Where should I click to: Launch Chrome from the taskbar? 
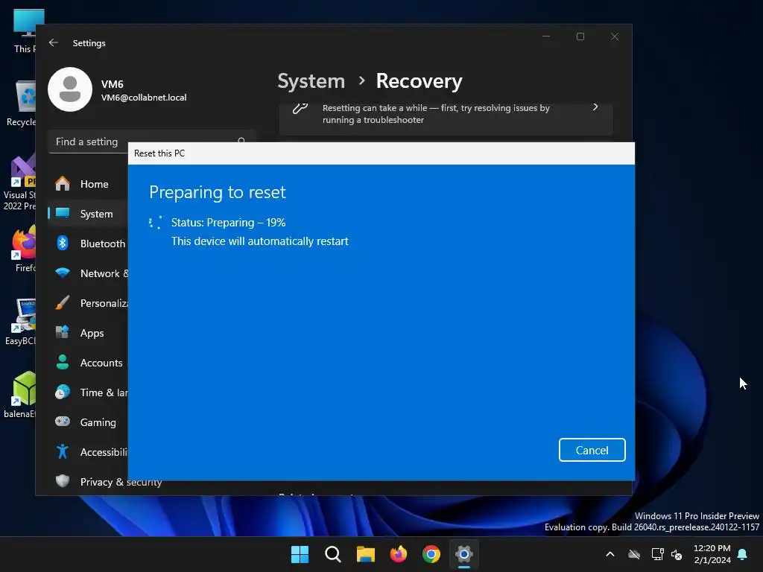tap(431, 554)
